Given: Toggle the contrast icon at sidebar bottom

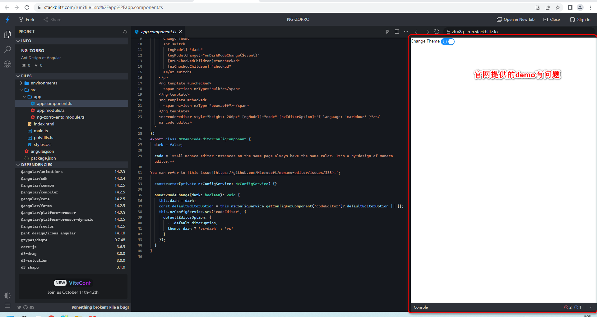Looking at the screenshot, I should (7, 295).
